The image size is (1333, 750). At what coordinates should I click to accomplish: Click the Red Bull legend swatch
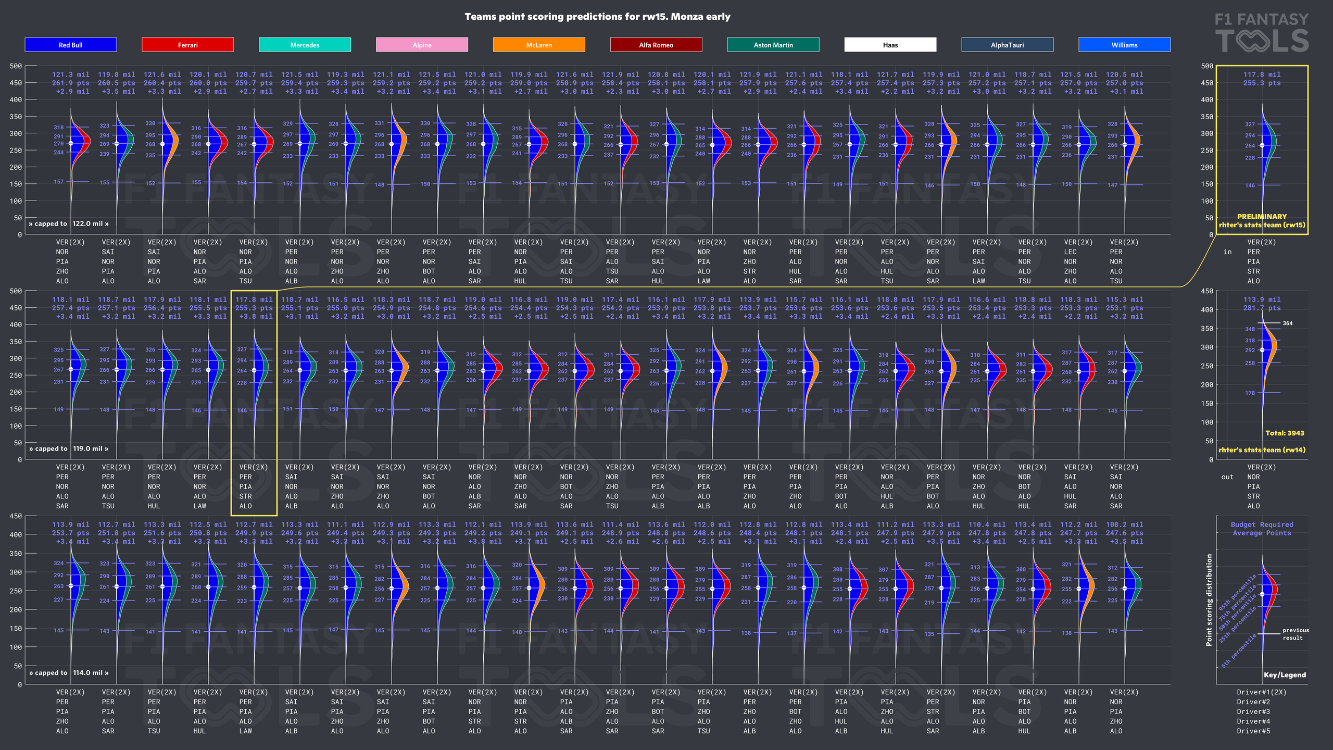coord(71,45)
